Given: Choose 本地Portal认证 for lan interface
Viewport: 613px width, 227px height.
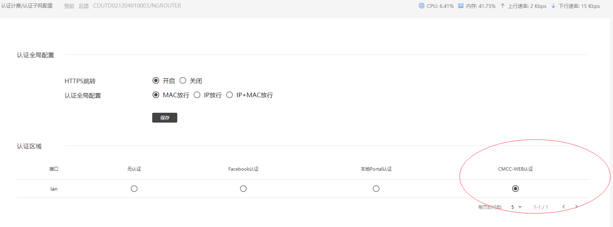Looking at the screenshot, I should (376, 188).
